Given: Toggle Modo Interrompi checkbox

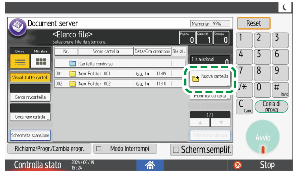Looking at the screenshot, I should point(99,149).
